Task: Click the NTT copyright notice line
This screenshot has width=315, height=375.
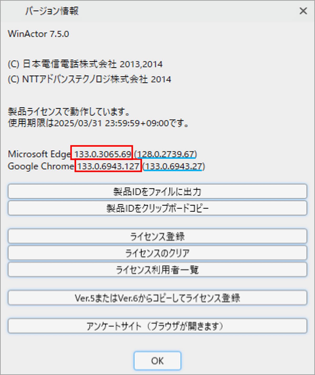Action: [89, 79]
